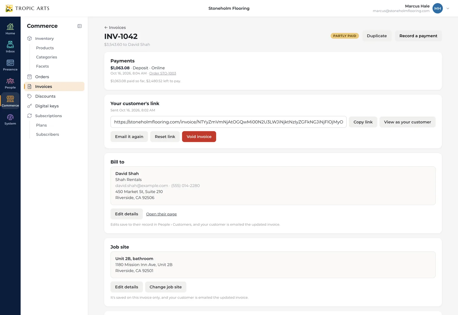The height and width of the screenshot is (315, 458).
Task: Click Change job site button
Action: (x=165, y=287)
